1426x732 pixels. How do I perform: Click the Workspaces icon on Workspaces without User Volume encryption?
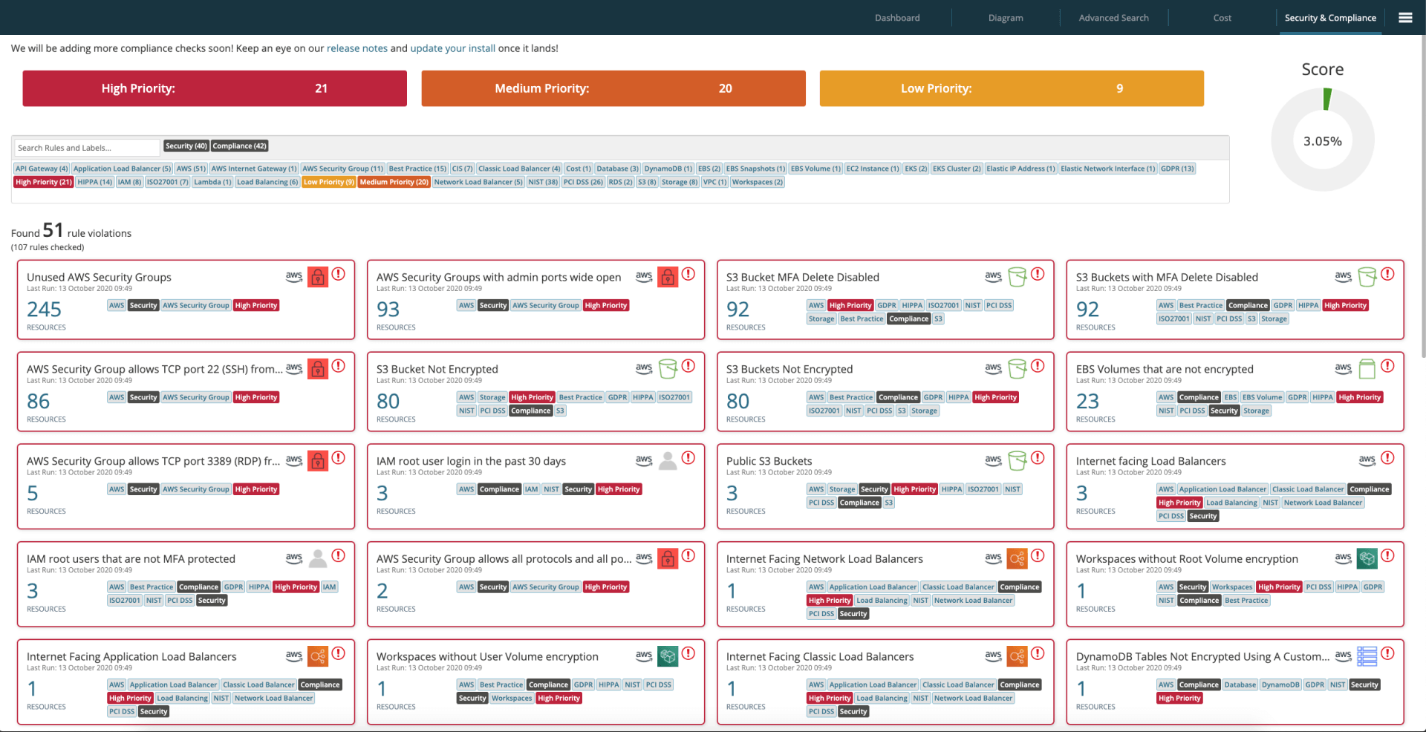[x=668, y=656]
